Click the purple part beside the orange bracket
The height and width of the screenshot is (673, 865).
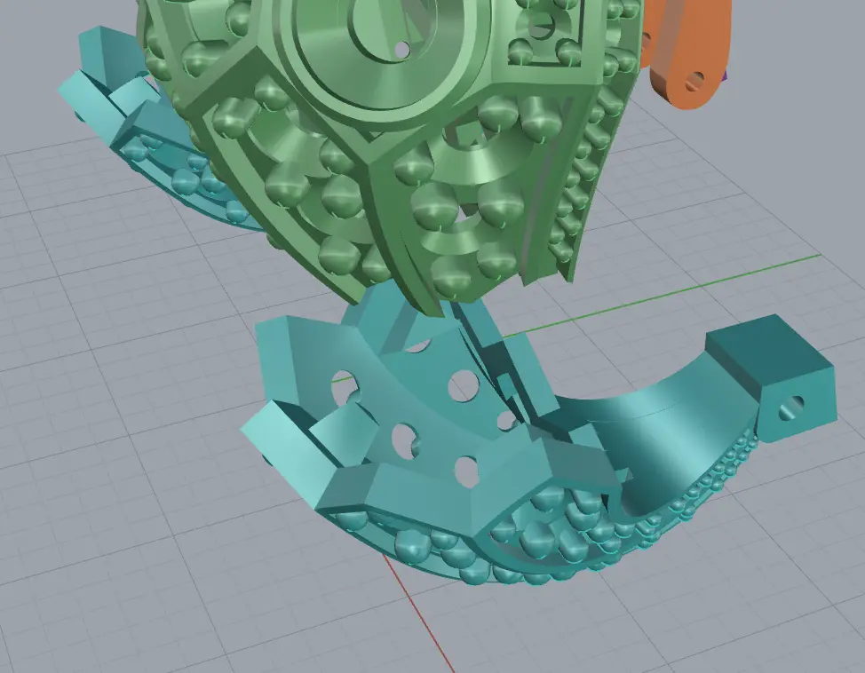pyautogui.click(x=727, y=75)
